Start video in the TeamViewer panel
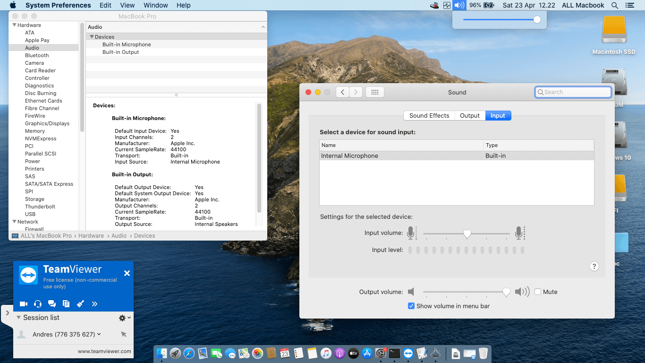Viewport: 645px width, 363px height. pos(24,304)
